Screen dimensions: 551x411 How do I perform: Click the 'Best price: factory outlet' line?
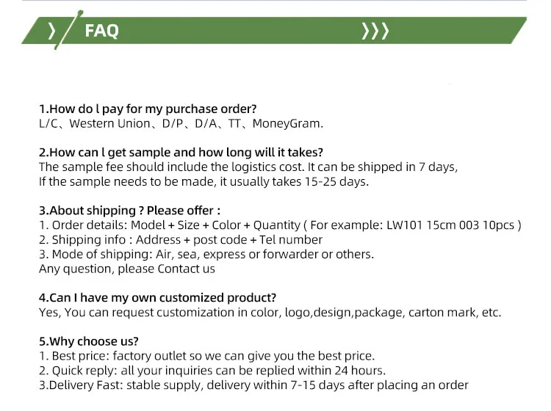point(207,356)
